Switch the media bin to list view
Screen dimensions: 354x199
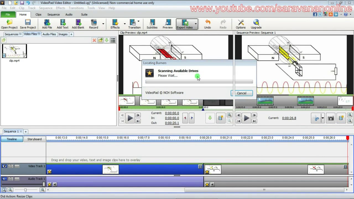(x=113, y=40)
